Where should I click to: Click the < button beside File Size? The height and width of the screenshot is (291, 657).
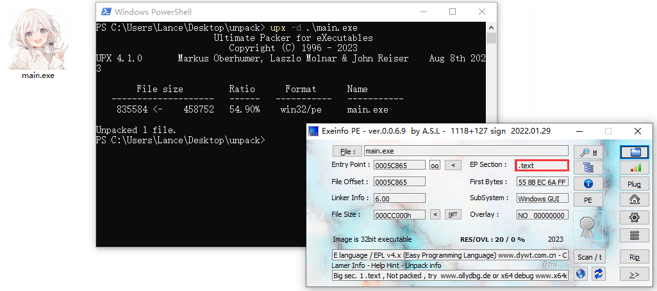point(435,214)
